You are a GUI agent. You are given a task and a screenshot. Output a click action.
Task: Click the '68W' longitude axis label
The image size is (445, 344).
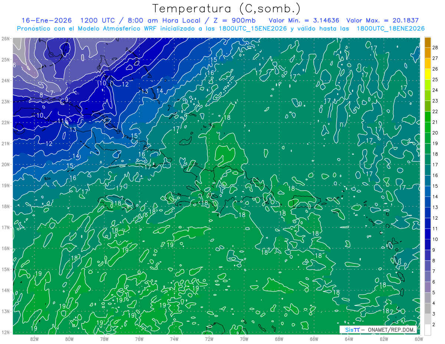pos(279,339)
